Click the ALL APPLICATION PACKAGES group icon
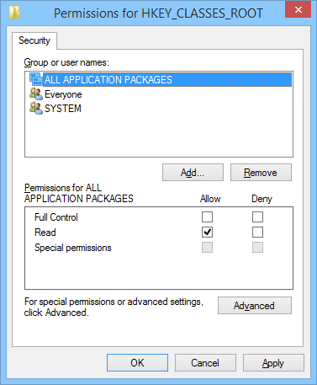 tap(36, 79)
